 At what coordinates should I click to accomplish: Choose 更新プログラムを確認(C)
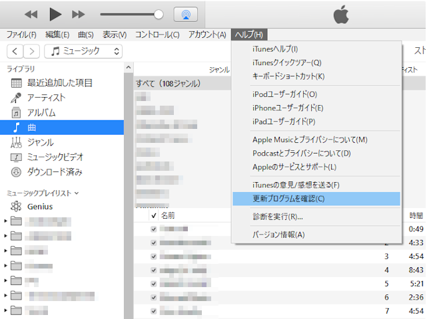coord(316,199)
